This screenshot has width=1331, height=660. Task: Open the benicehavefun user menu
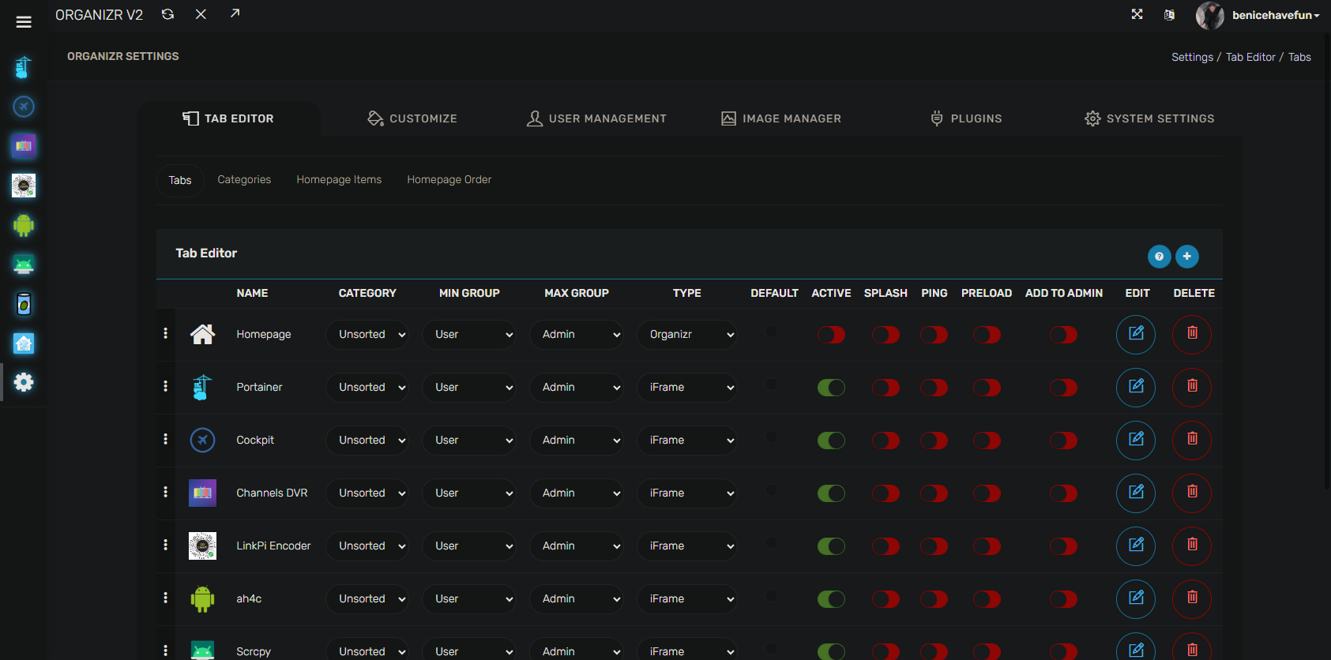(1273, 15)
